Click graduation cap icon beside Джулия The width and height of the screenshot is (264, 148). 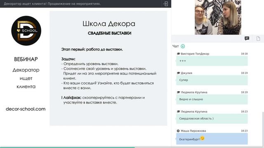click(x=178, y=73)
